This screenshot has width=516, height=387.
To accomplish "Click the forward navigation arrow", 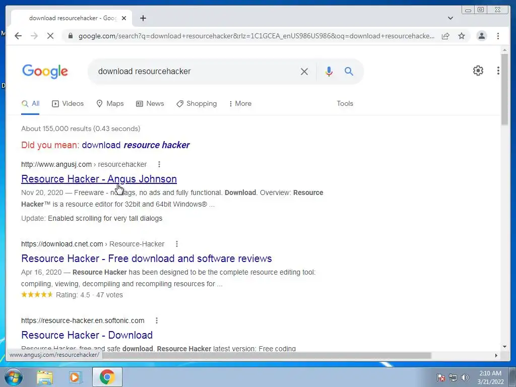I will pyautogui.click(x=34, y=36).
